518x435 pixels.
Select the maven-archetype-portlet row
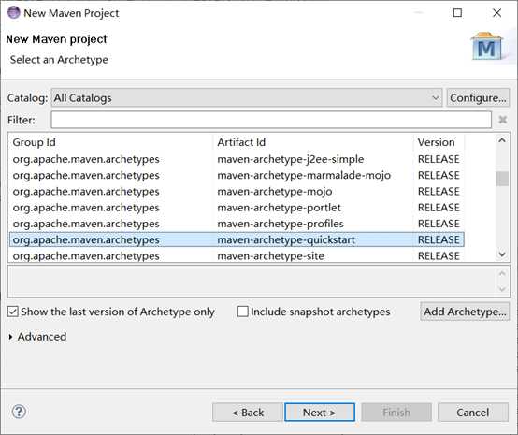[x=237, y=208]
